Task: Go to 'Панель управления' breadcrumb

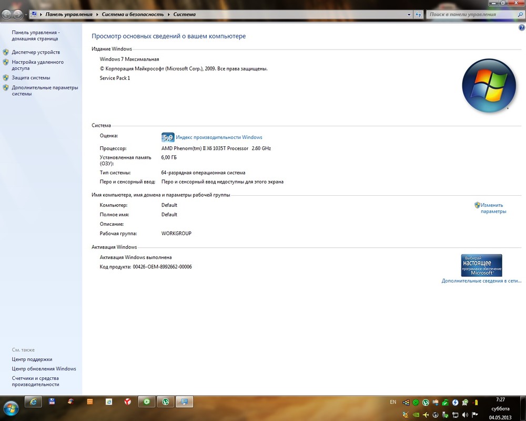Action: [x=69, y=14]
